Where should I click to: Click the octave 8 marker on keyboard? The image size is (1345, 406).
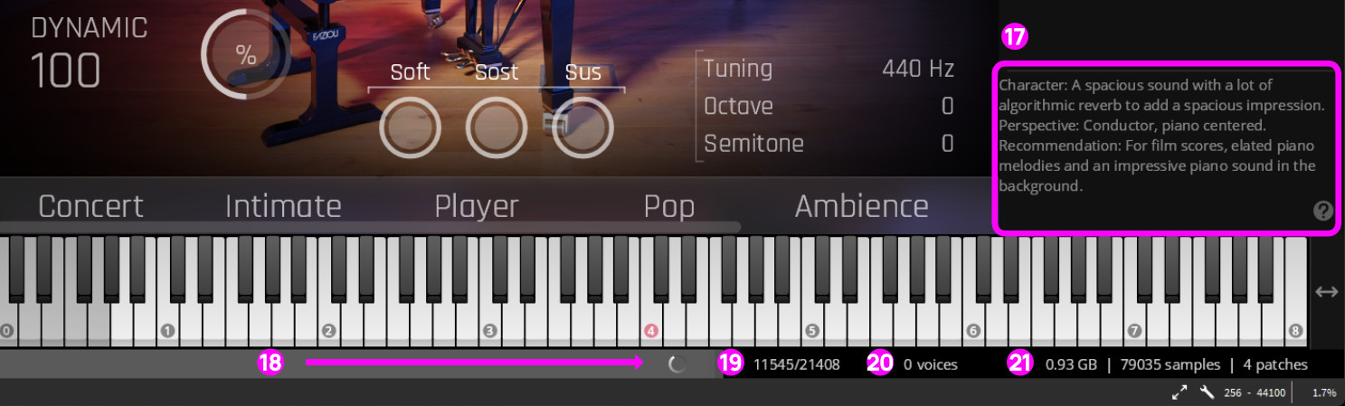[1294, 331]
